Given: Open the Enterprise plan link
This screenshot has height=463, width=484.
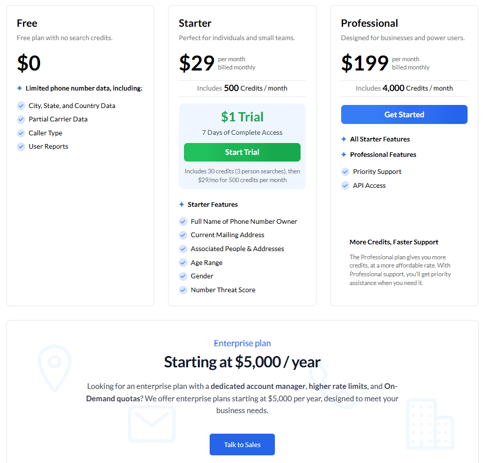Looking at the screenshot, I should click(242, 343).
